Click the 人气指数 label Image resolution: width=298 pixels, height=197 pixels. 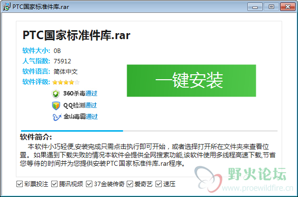[x=36, y=61]
